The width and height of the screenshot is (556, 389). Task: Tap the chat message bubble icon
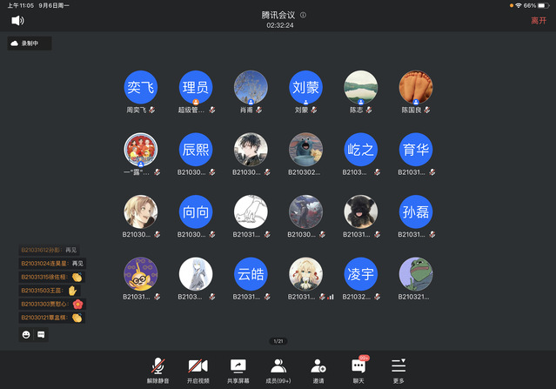tap(40, 334)
